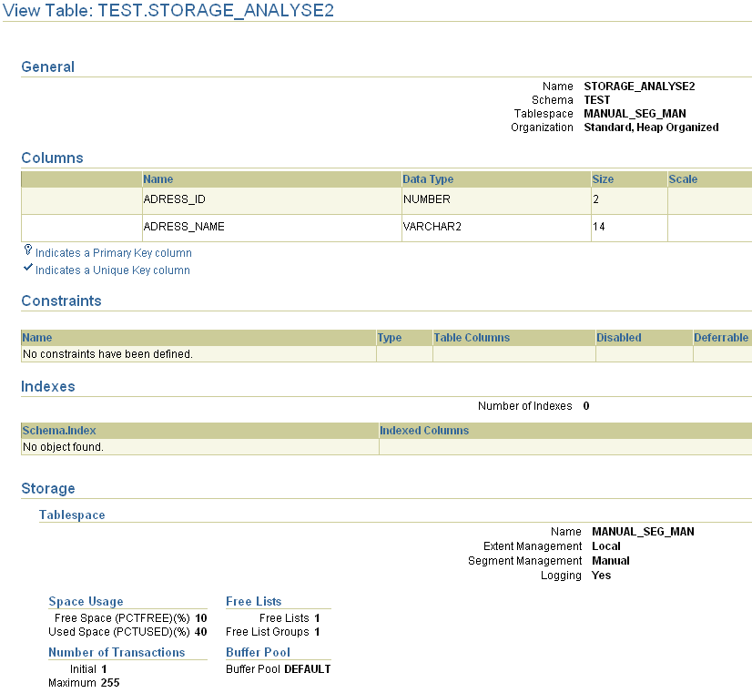This screenshot has width=752, height=693.
Task: Click the Schema.Index column header
Action: pyautogui.click(x=59, y=431)
